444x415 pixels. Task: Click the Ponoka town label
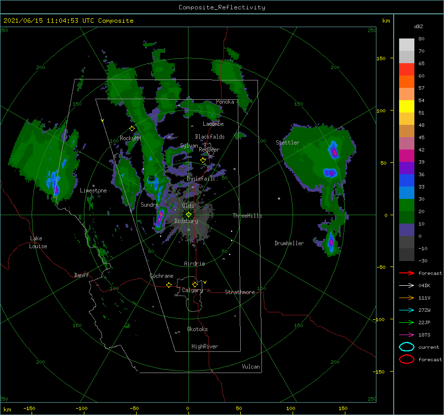225,102
